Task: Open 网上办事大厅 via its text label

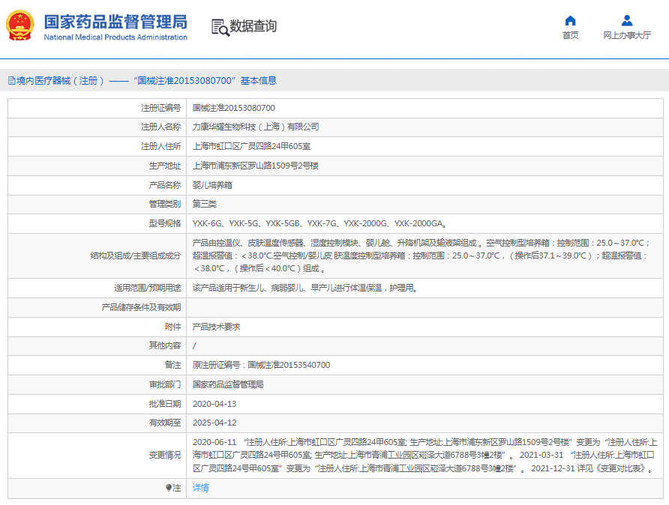Action: pos(627,35)
